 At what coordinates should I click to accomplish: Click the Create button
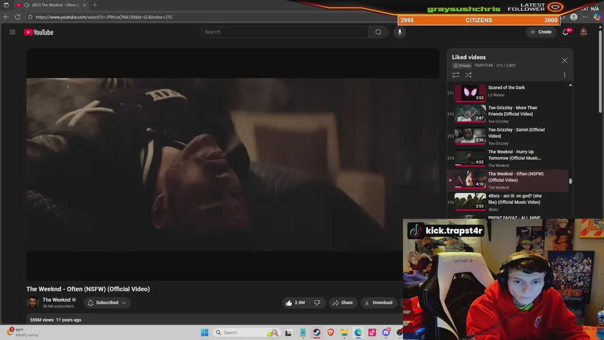541,32
